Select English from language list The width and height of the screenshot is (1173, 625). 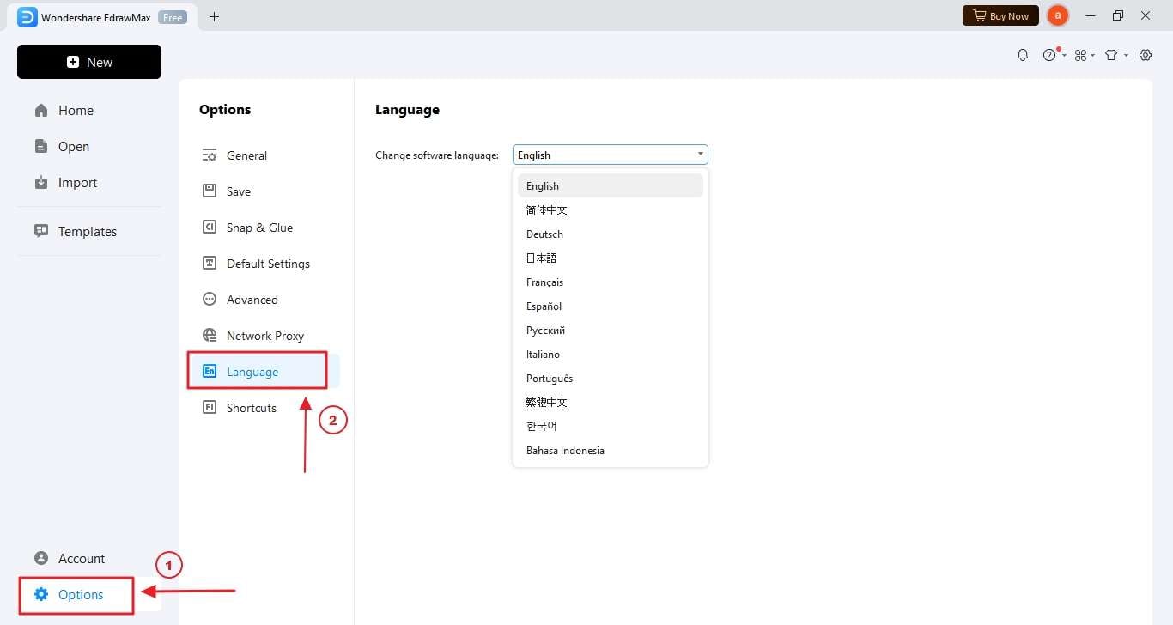coord(611,186)
